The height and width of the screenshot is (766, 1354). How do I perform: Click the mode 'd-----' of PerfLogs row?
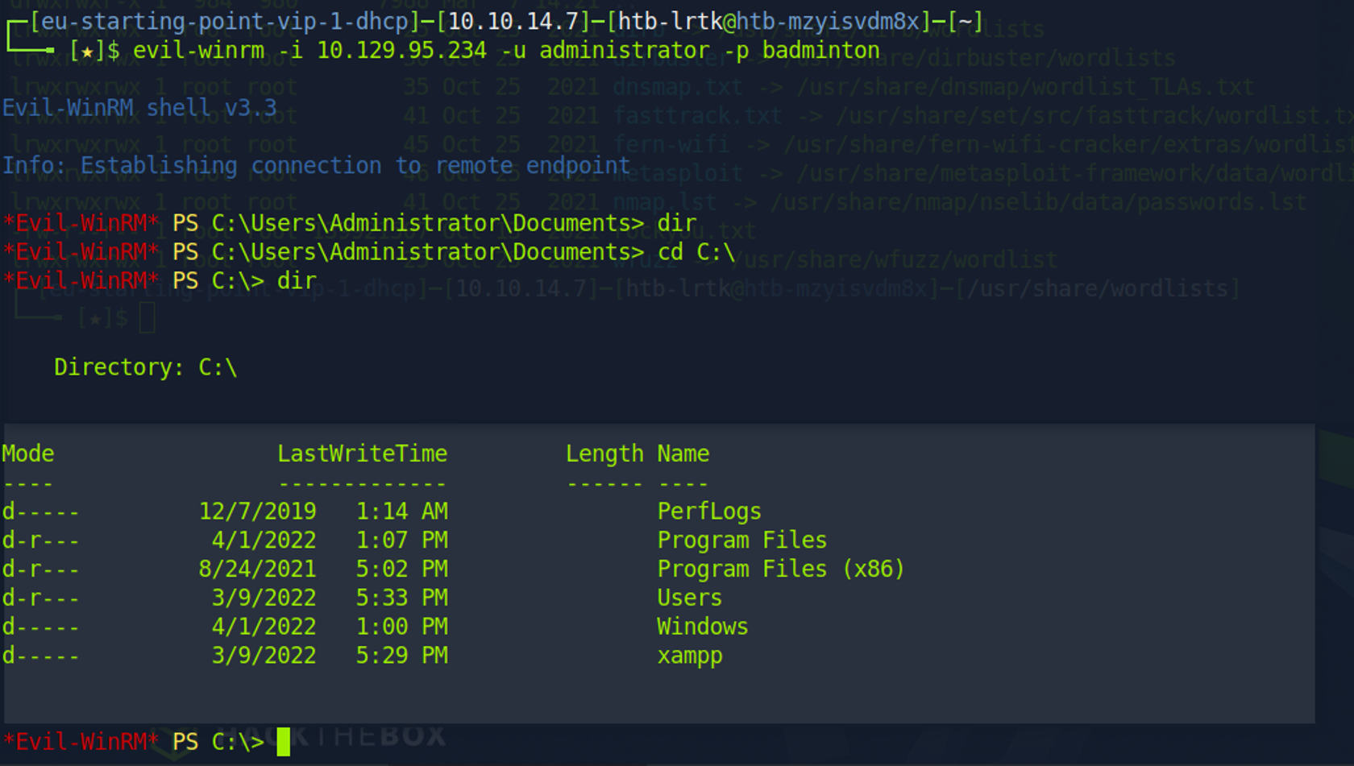pos(41,511)
